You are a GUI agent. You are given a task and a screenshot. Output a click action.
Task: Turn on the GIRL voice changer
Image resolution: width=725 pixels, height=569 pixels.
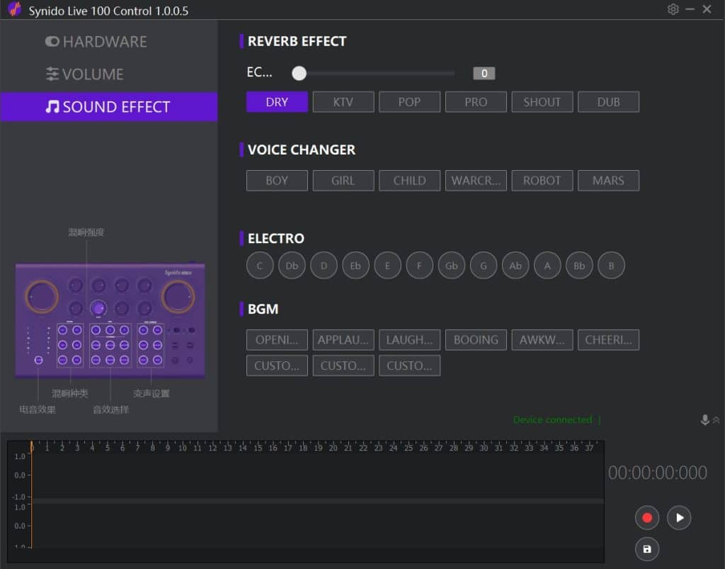[343, 181]
